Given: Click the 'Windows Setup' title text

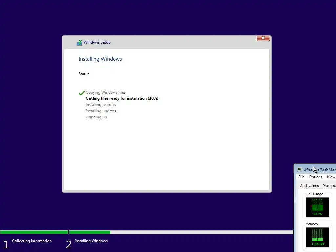Looking at the screenshot, I should tap(97, 42).
